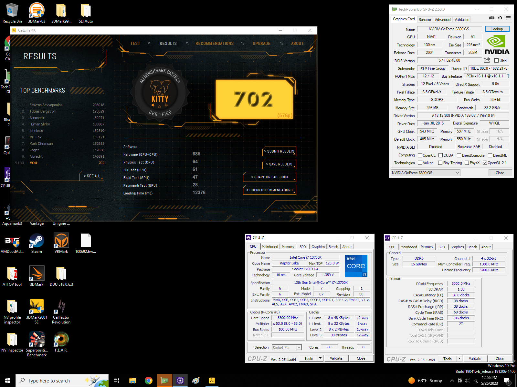Viewport: 517px width, 387px height.
Task: Click SEE ALL top benchmarks
Action: 92,176
